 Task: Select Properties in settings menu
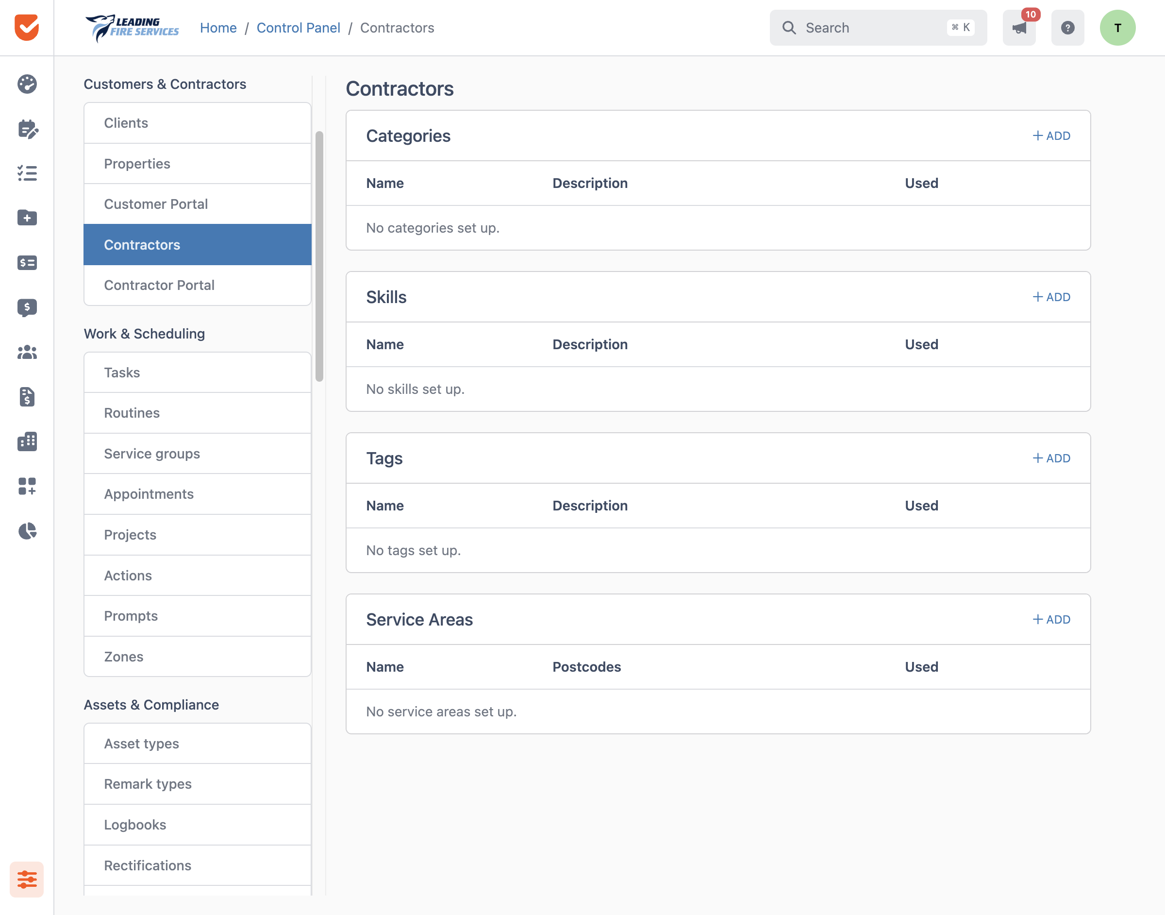[x=198, y=163]
